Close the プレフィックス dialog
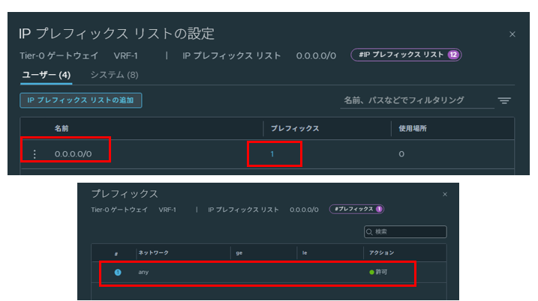Viewport: 538px width, 301px height. pos(445,194)
